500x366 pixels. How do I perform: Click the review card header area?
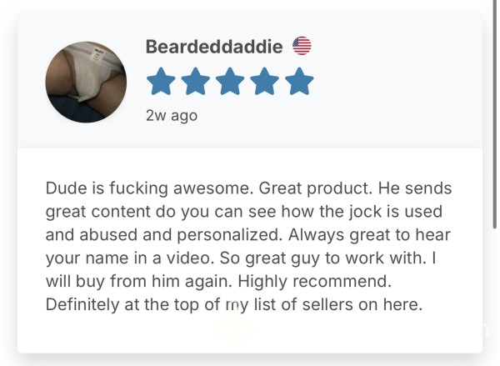250,81
